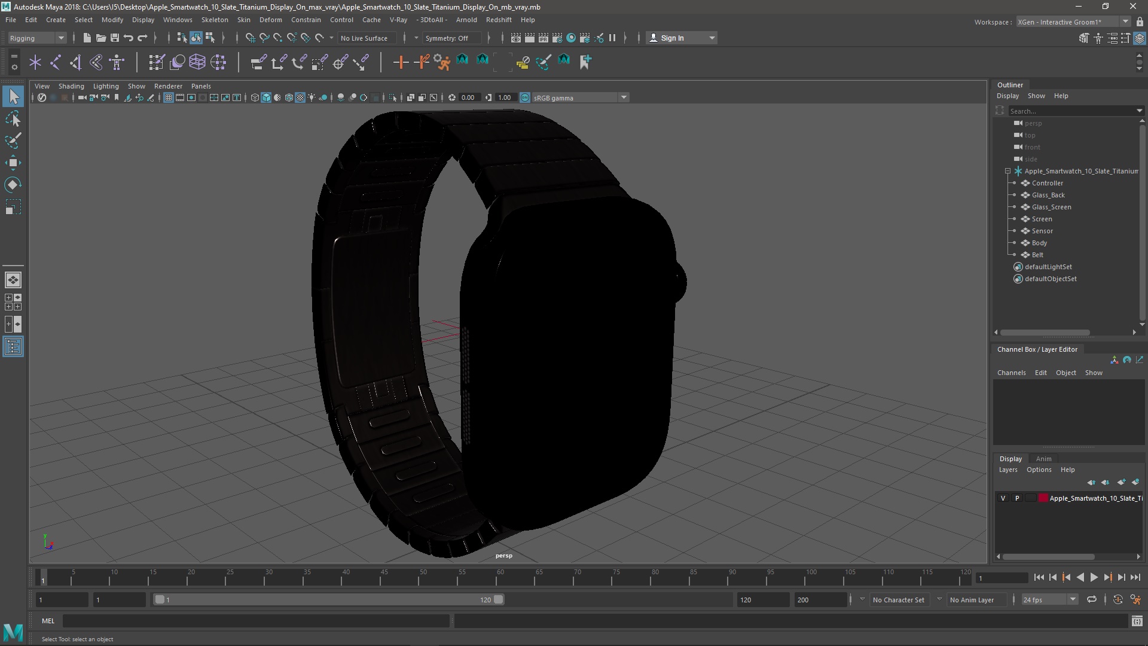Open the Render View clapper icon
The height and width of the screenshot is (646, 1148).
515,38
